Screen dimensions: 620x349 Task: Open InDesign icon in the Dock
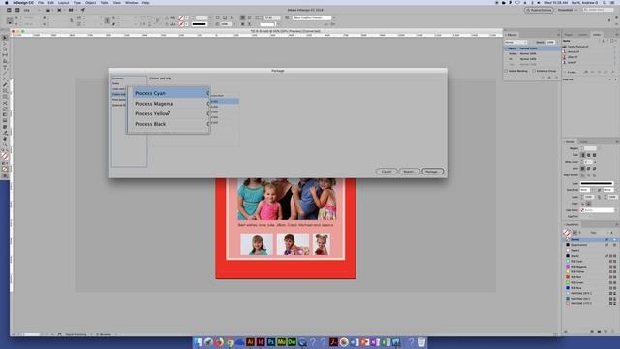(x=261, y=342)
